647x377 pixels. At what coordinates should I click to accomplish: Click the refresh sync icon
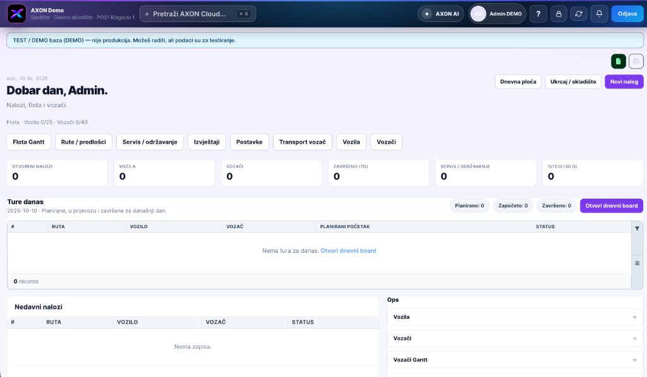[579, 14]
